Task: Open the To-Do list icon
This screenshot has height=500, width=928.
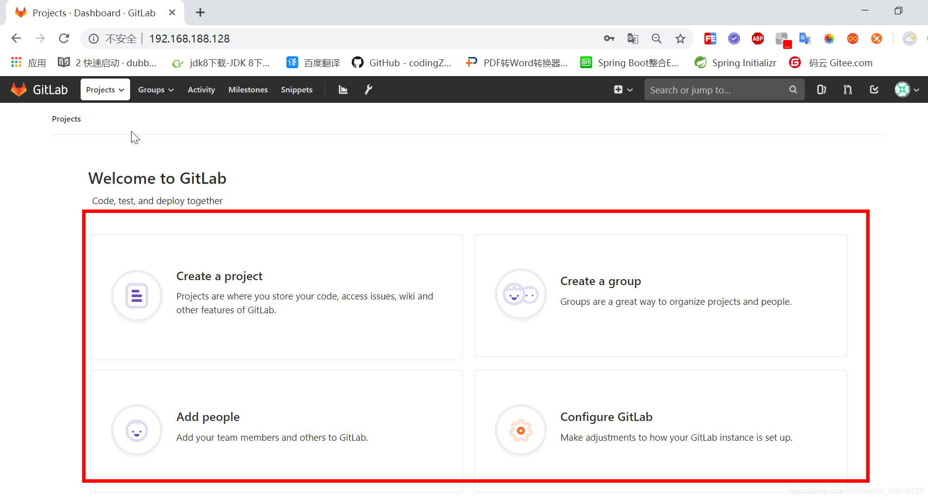Action: 874,89
